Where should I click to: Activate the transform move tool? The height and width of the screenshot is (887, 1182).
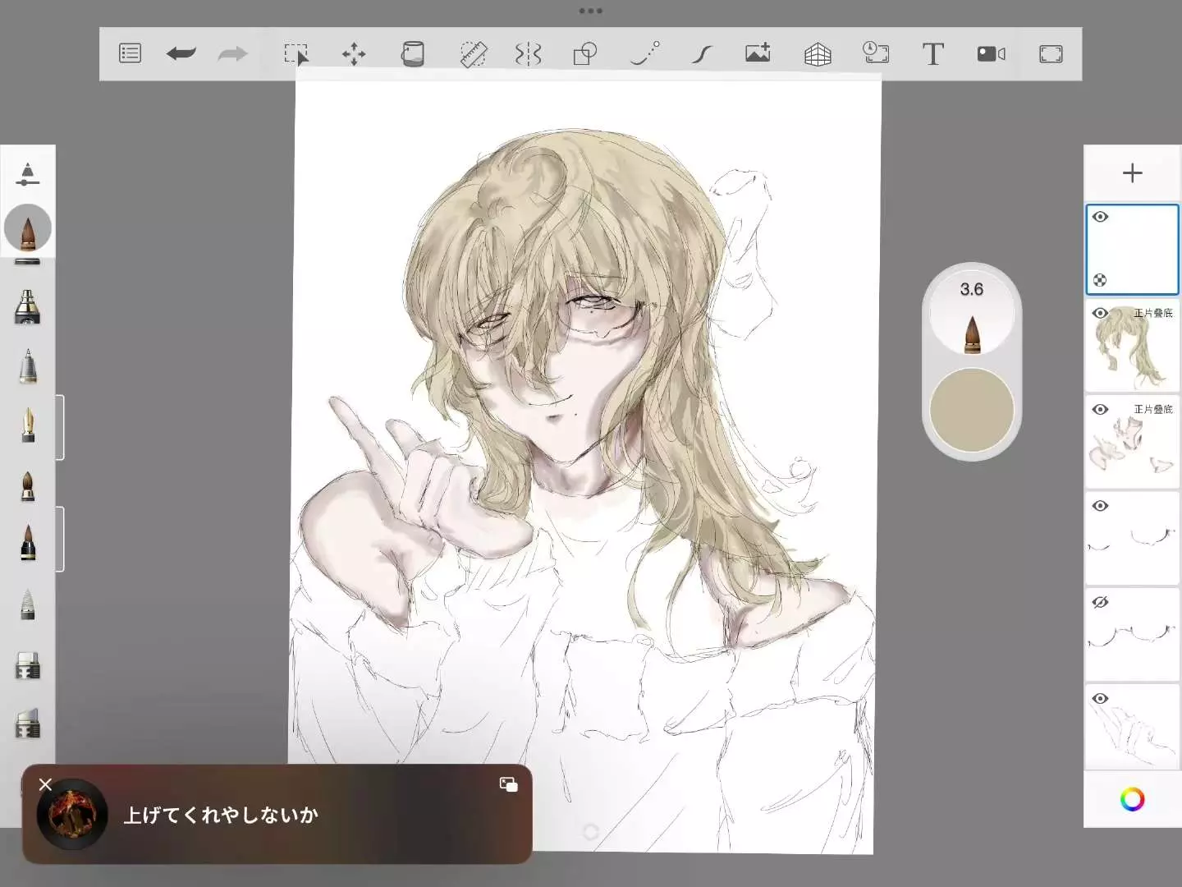pyautogui.click(x=354, y=54)
